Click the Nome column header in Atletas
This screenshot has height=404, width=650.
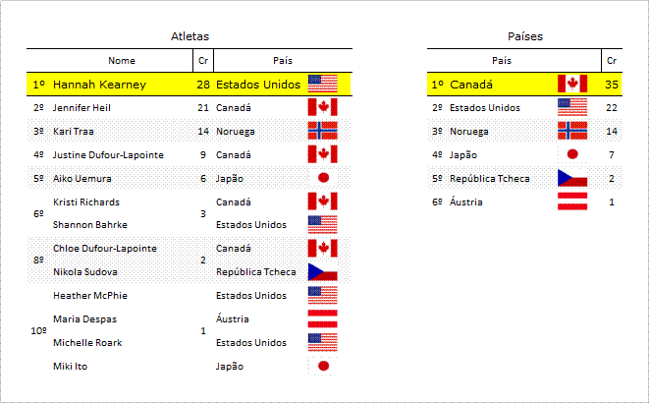point(122,61)
